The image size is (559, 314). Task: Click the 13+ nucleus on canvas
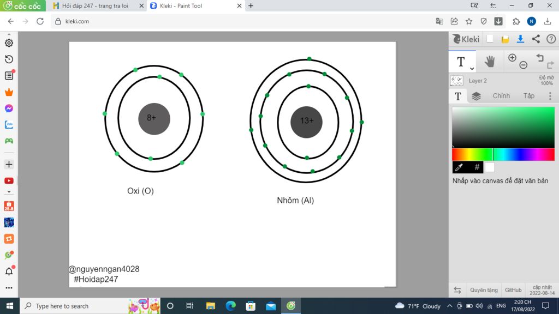point(307,122)
